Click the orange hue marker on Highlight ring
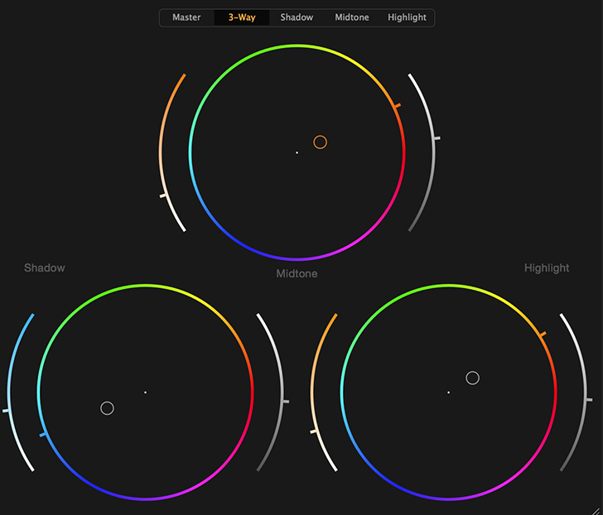603x515 pixels. [543, 335]
